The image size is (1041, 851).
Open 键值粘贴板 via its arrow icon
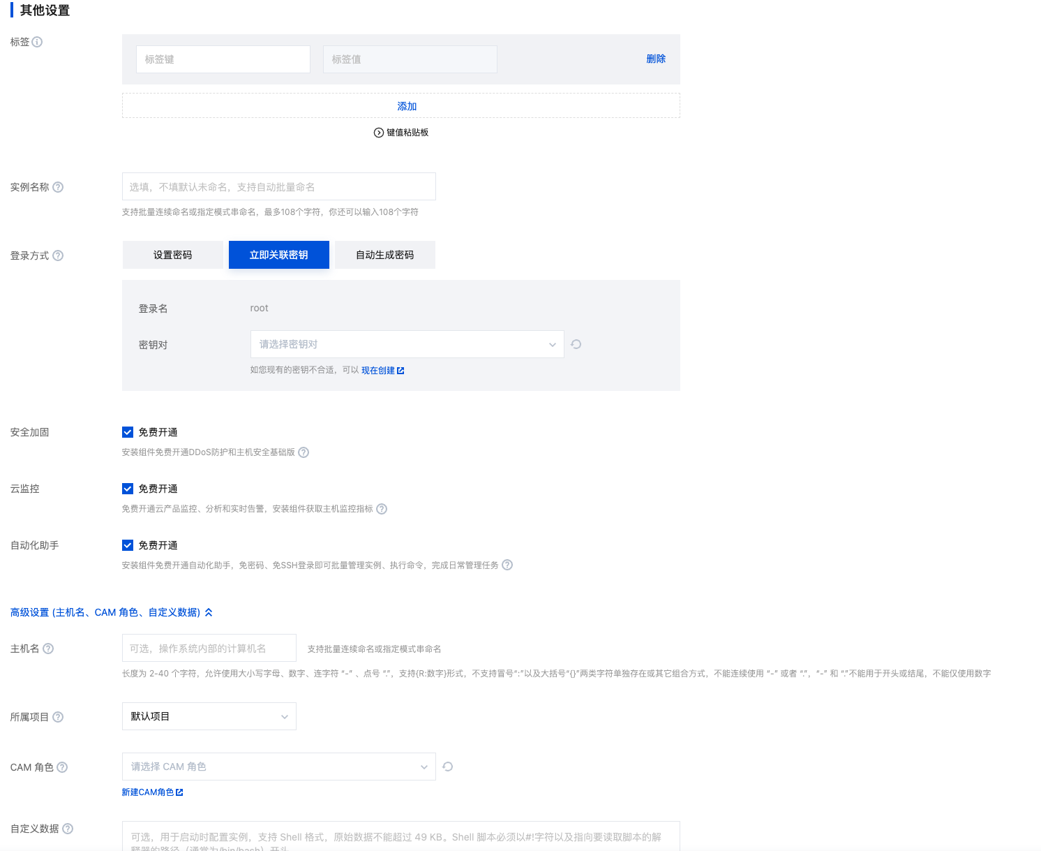pos(379,133)
